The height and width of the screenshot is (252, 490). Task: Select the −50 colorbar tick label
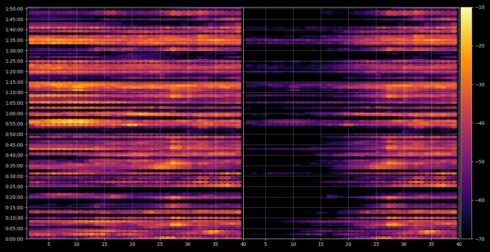point(479,162)
